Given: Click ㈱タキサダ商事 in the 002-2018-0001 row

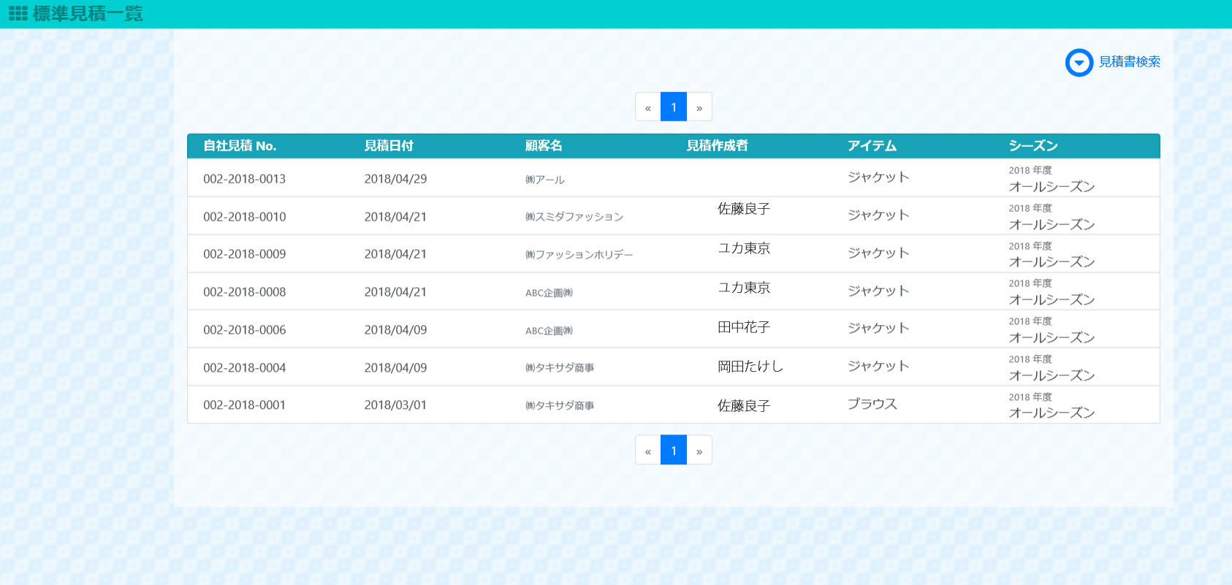Looking at the screenshot, I should (560, 406).
